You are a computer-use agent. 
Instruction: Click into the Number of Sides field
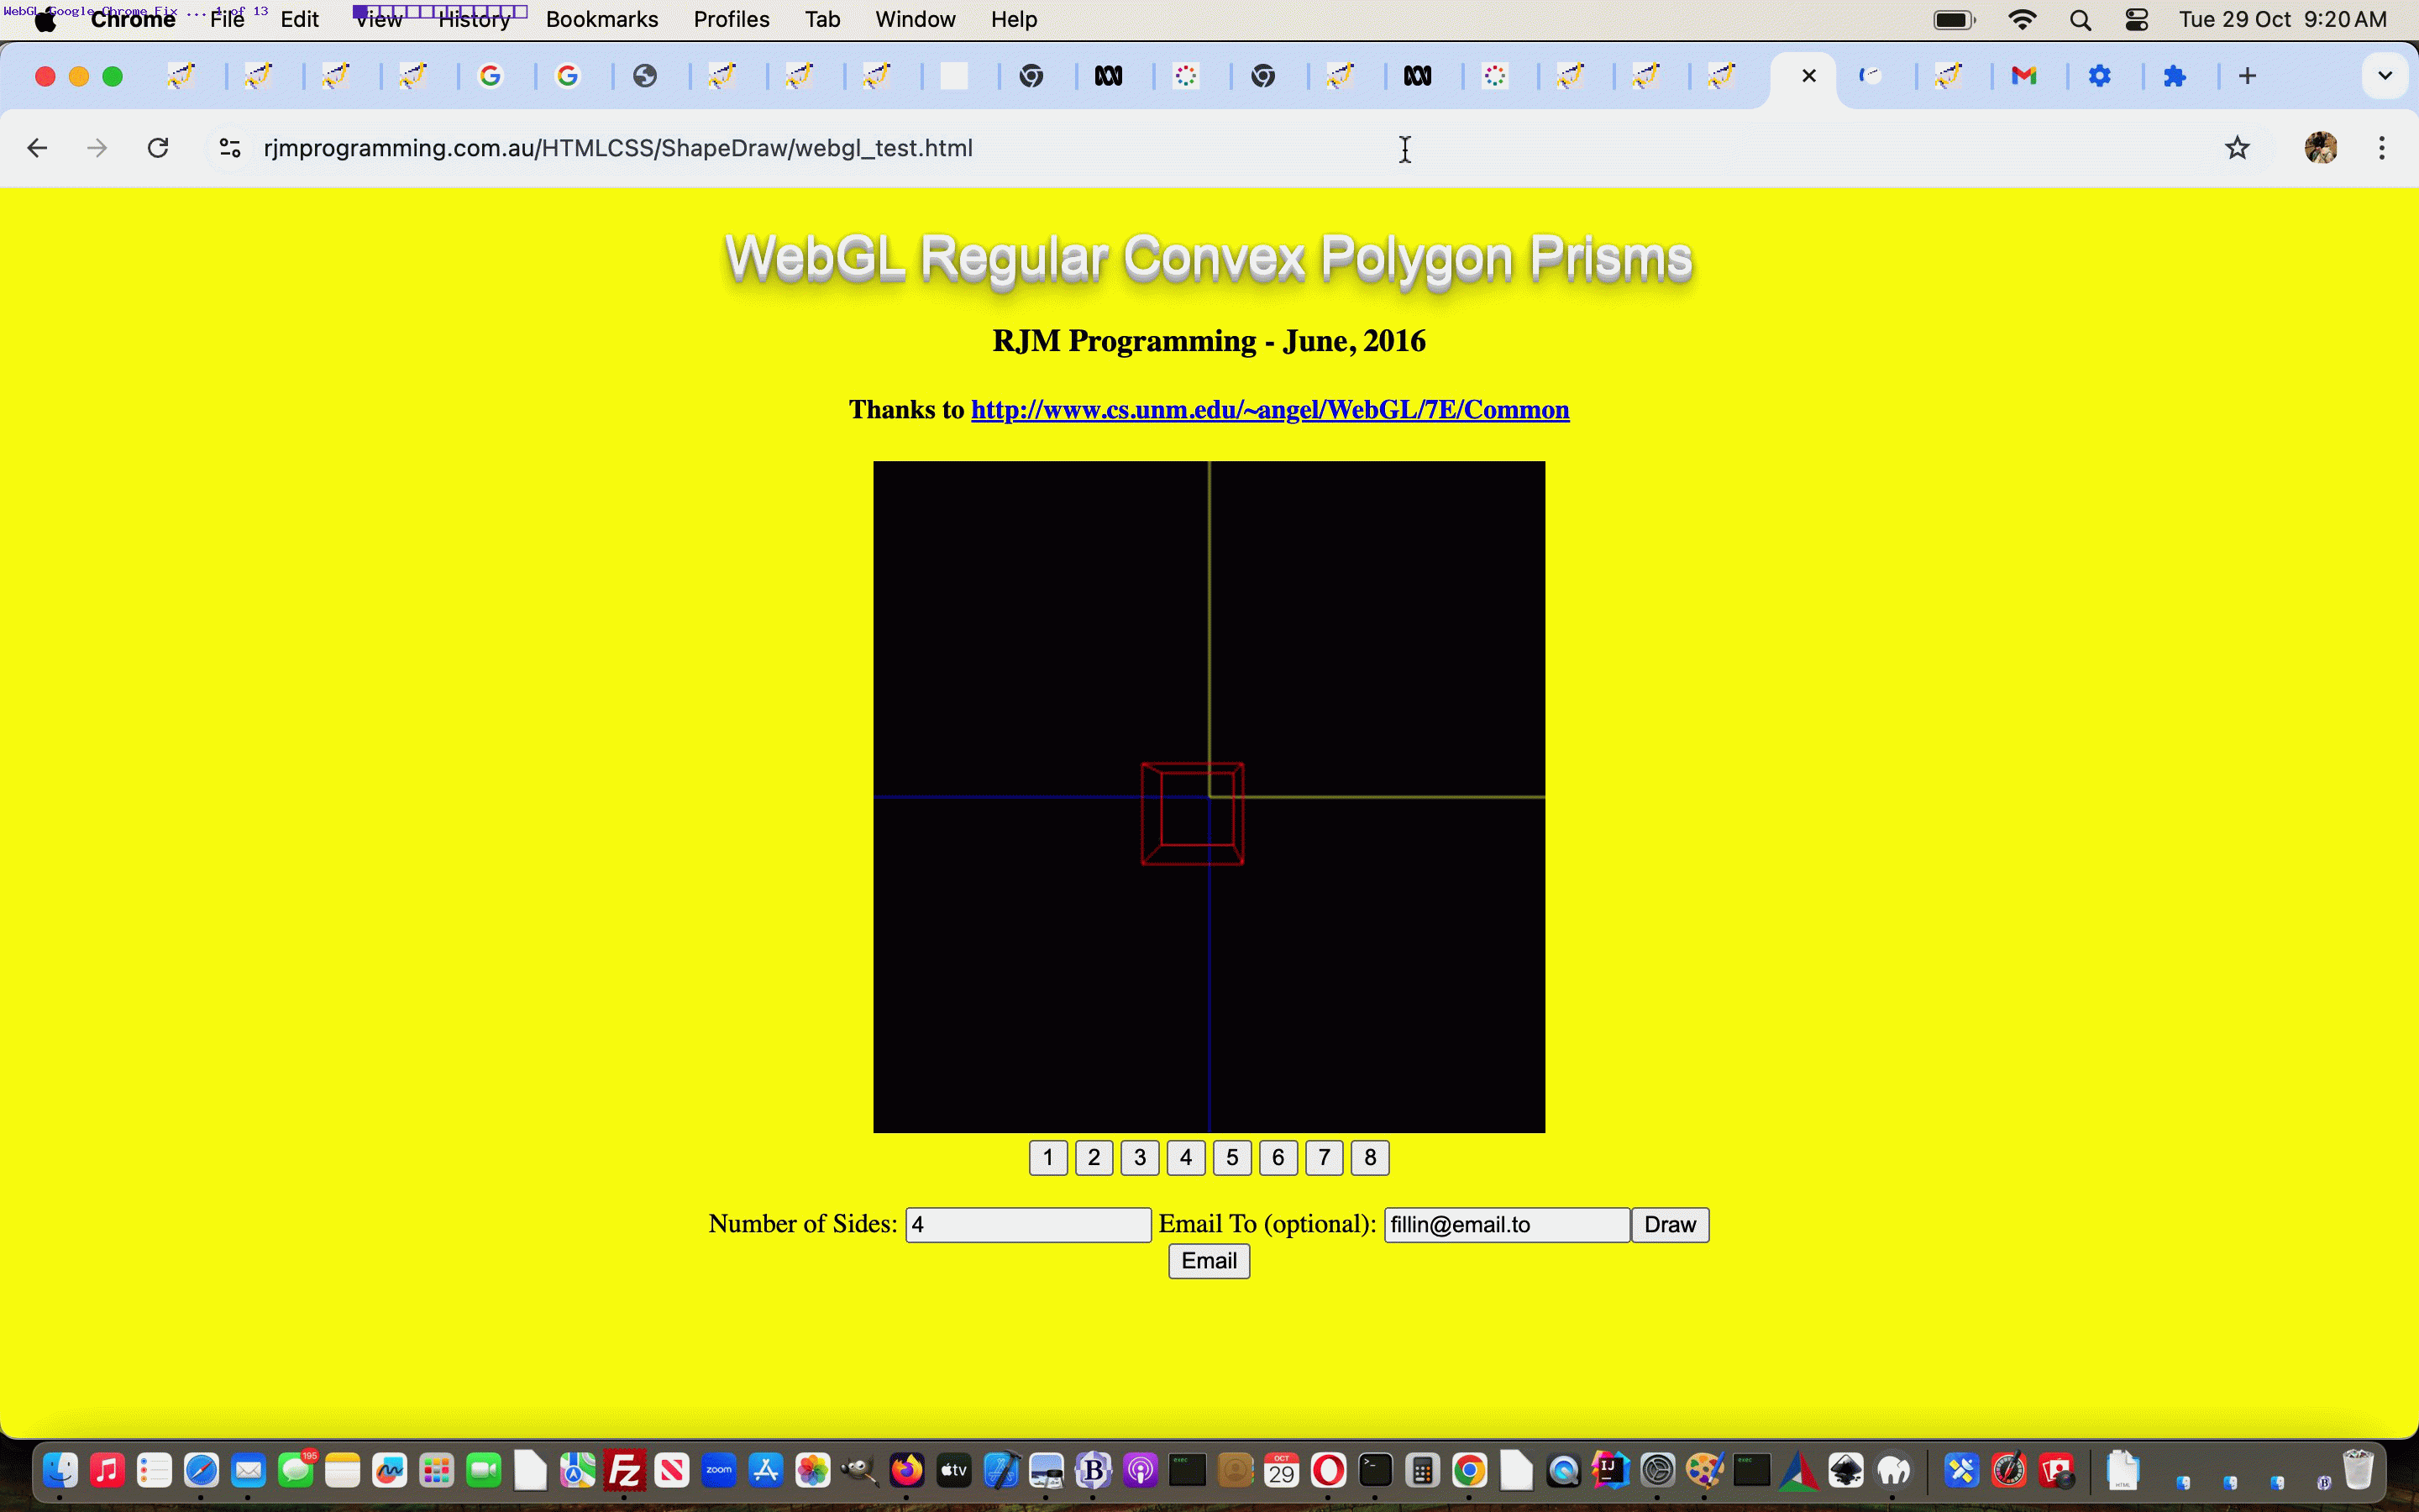point(1027,1225)
